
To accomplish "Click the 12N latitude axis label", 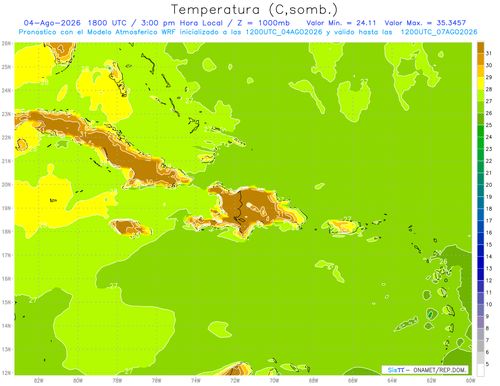I will 6,373.
